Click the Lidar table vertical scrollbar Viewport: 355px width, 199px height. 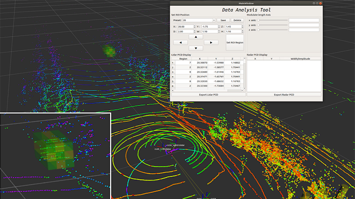point(245,73)
